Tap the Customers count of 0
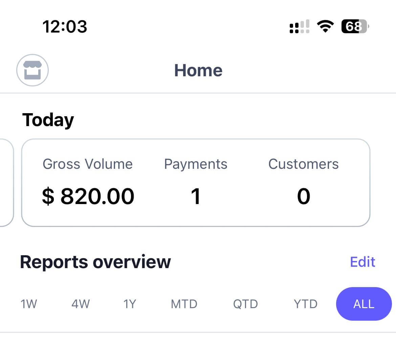The height and width of the screenshot is (341, 396). (x=303, y=197)
